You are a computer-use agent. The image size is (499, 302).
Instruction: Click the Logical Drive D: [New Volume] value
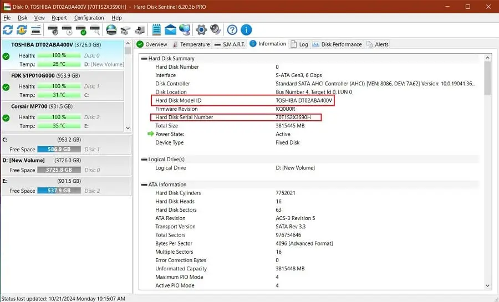tap(295, 168)
